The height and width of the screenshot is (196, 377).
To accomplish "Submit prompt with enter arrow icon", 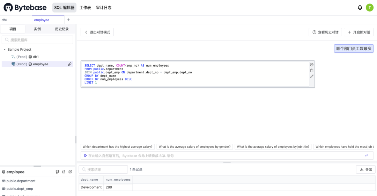I will [x=367, y=155].
